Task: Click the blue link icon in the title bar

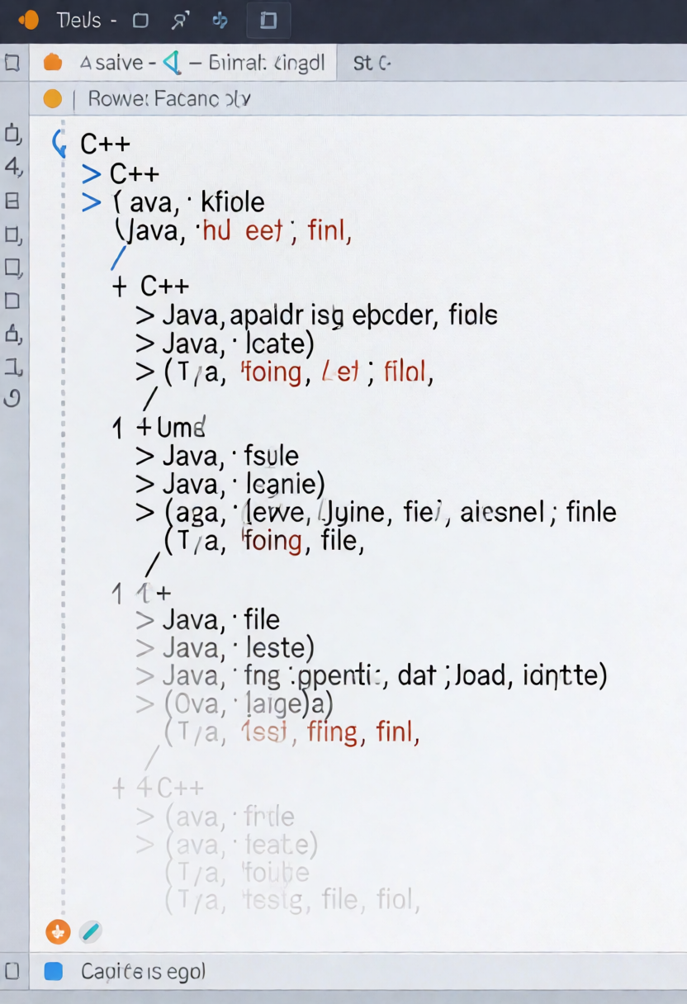Action: [x=220, y=21]
